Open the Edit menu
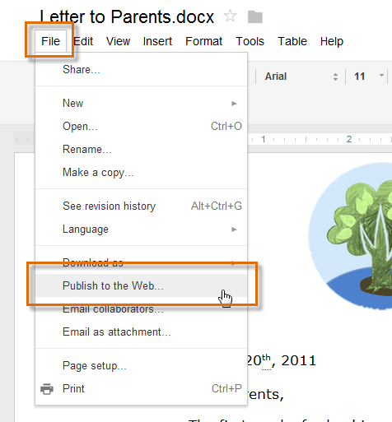The height and width of the screenshot is (422, 392). (x=83, y=41)
